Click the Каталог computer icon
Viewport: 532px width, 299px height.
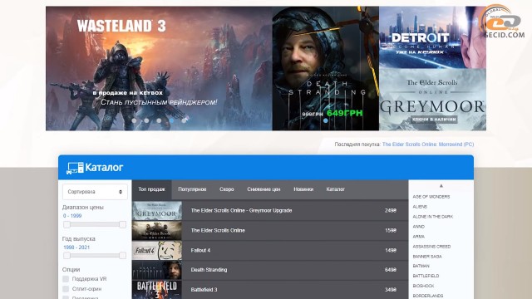75,168
